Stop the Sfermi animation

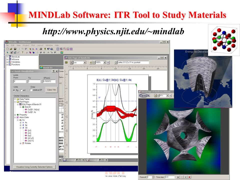185,177
